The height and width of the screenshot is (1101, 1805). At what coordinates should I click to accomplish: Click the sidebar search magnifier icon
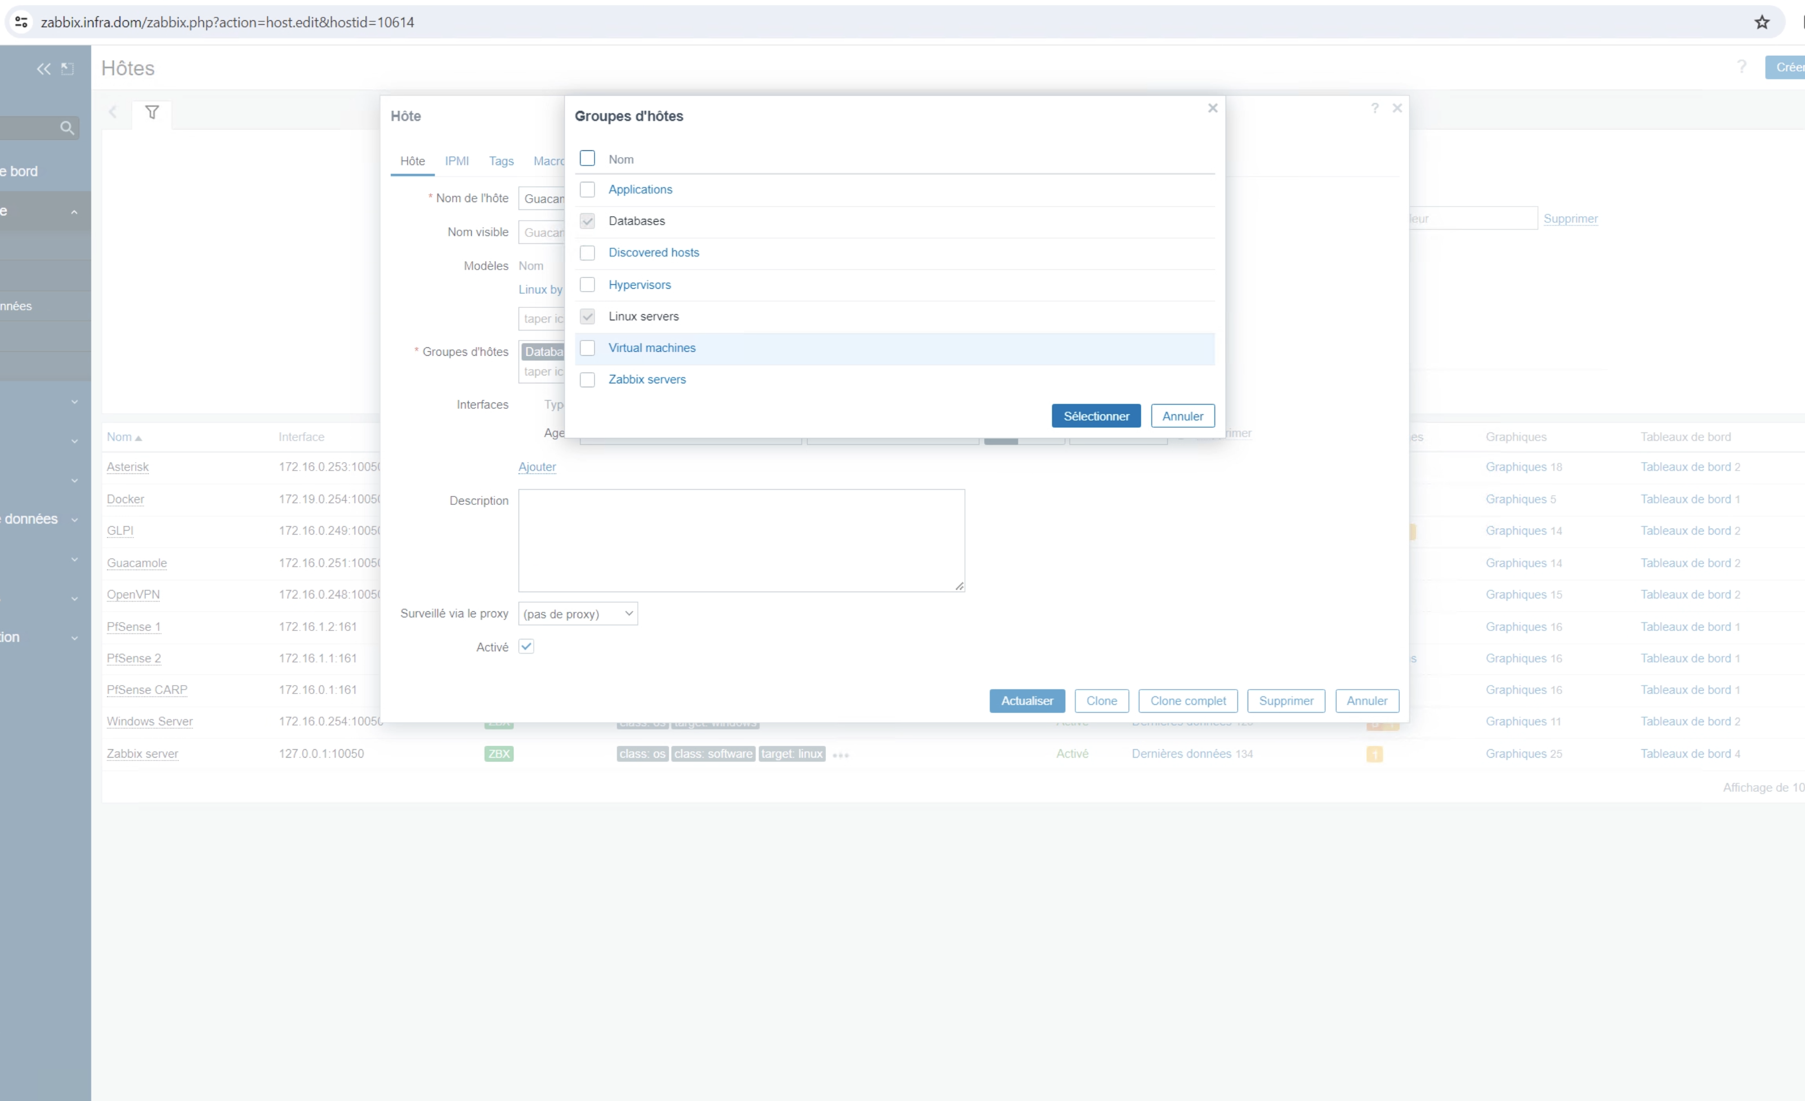(x=66, y=128)
